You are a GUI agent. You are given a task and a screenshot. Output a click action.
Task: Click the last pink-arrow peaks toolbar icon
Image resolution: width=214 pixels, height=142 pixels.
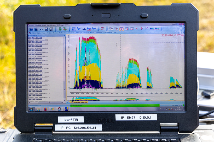(157, 28)
